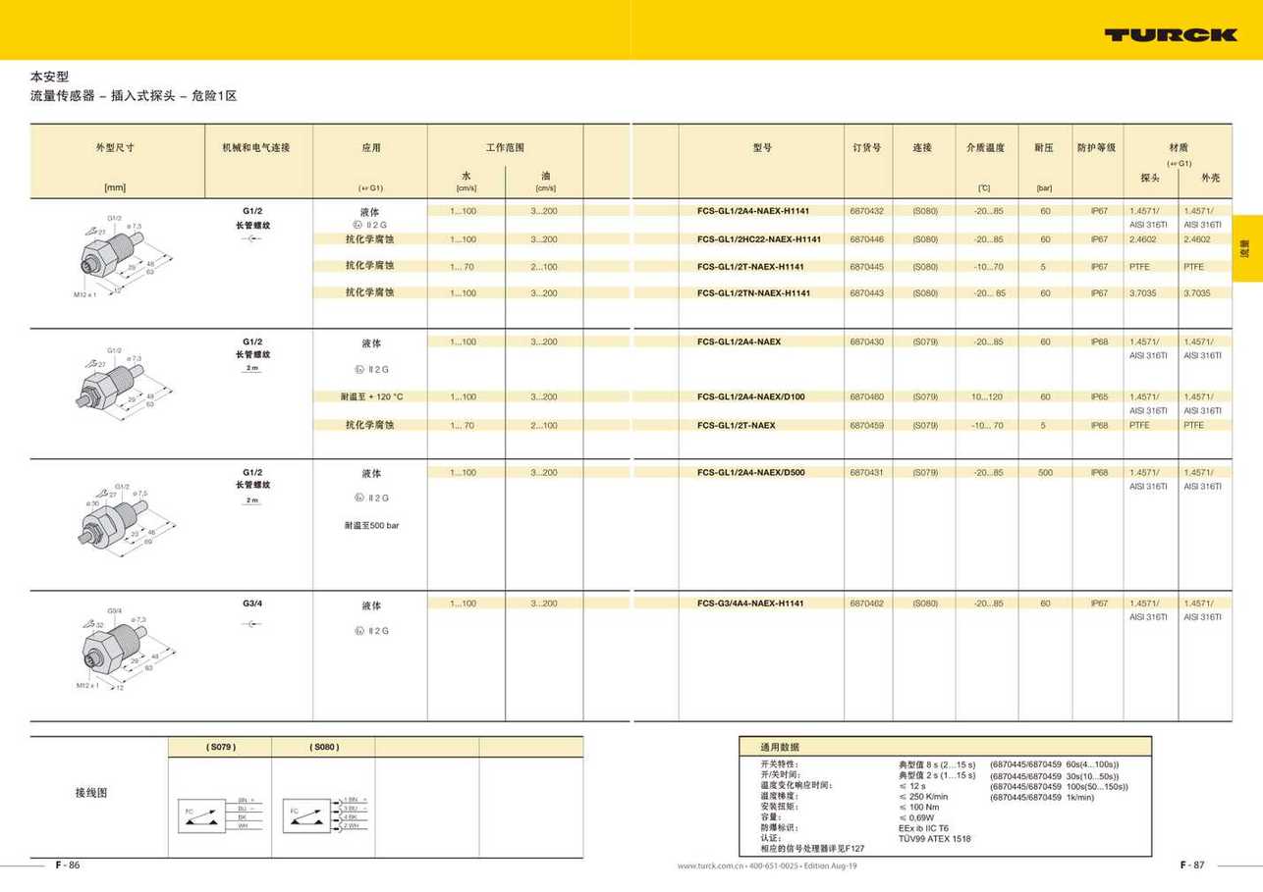Click the TURCK logo in the yellow banner
Viewport: 1263px width, 892px height.
coord(1170,34)
